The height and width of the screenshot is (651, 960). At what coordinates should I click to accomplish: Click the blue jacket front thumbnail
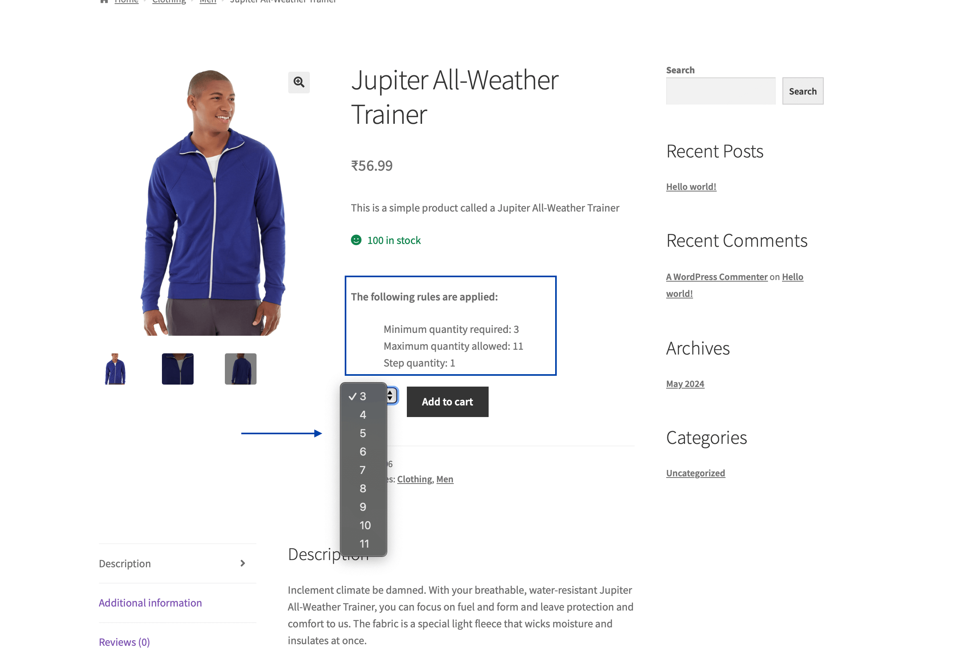click(x=114, y=369)
